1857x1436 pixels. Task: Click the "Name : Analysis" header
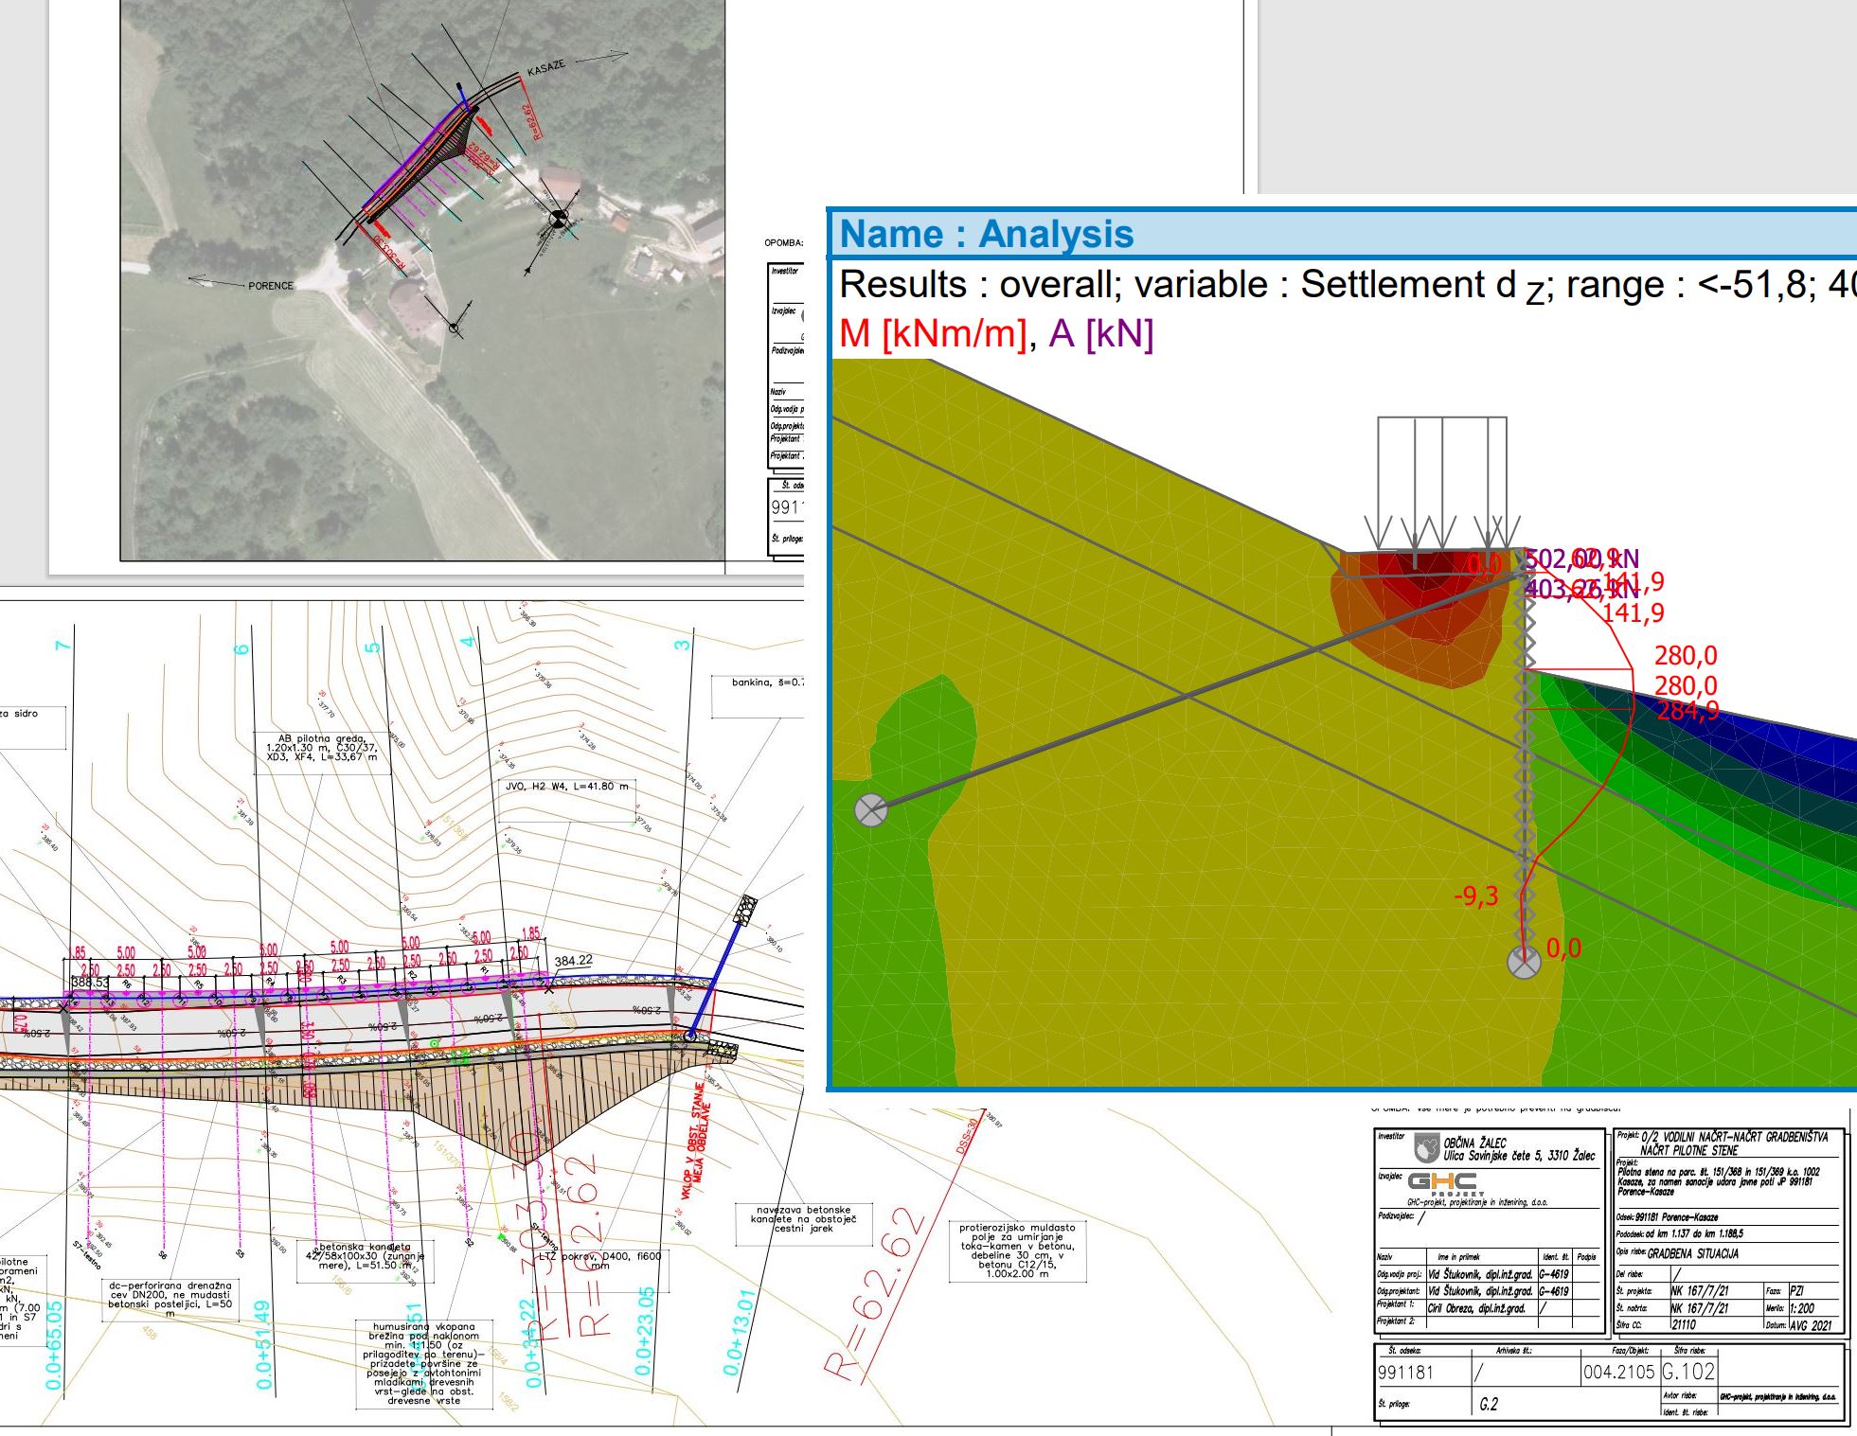click(x=986, y=234)
